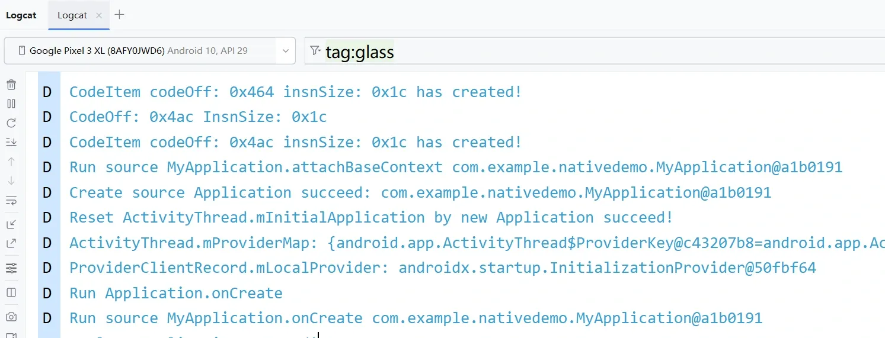This screenshot has height=338, width=885.
Task: Go to next log occurrence down arrow
Action: (x=11, y=181)
